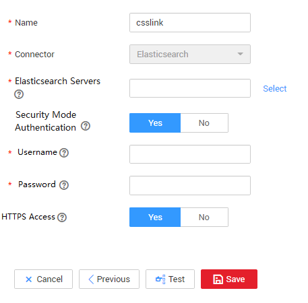
Task: Open the Connector Elasticsearch dropdown
Action: pyautogui.click(x=190, y=55)
